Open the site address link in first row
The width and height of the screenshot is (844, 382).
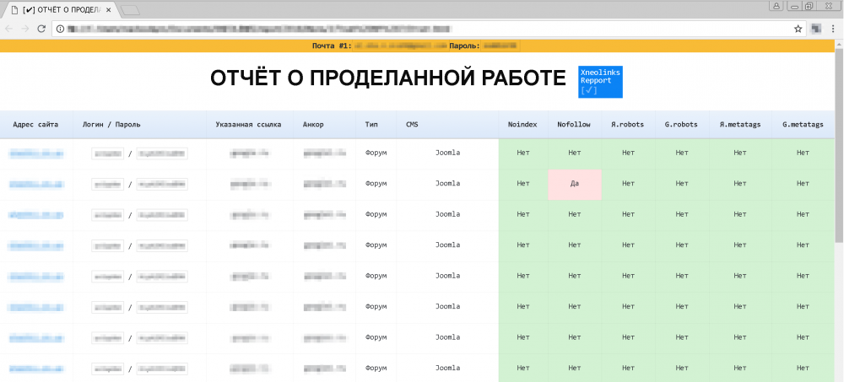click(35, 153)
